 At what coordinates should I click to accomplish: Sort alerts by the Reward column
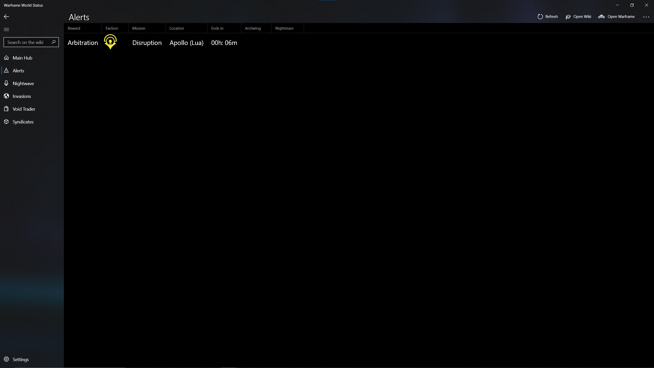[73, 28]
